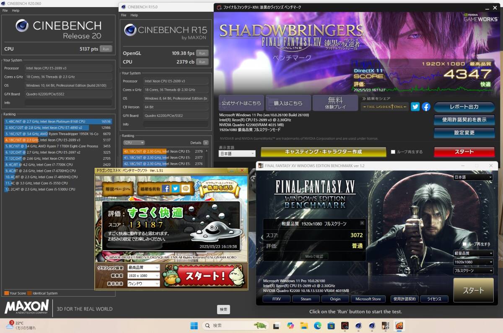Image resolution: width=503 pixels, height=333 pixels.
Task: Launch Copilot from the taskbar
Action: (x=290, y=325)
